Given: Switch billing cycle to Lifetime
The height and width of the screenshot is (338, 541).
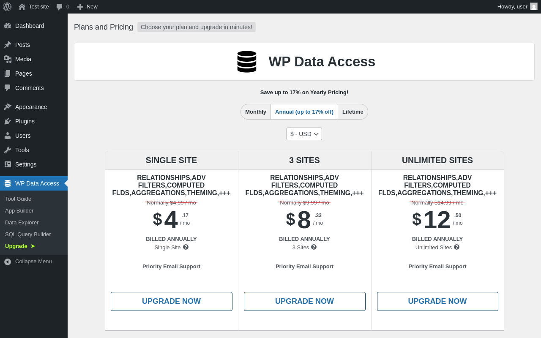Looking at the screenshot, I should tap(353, 112).
